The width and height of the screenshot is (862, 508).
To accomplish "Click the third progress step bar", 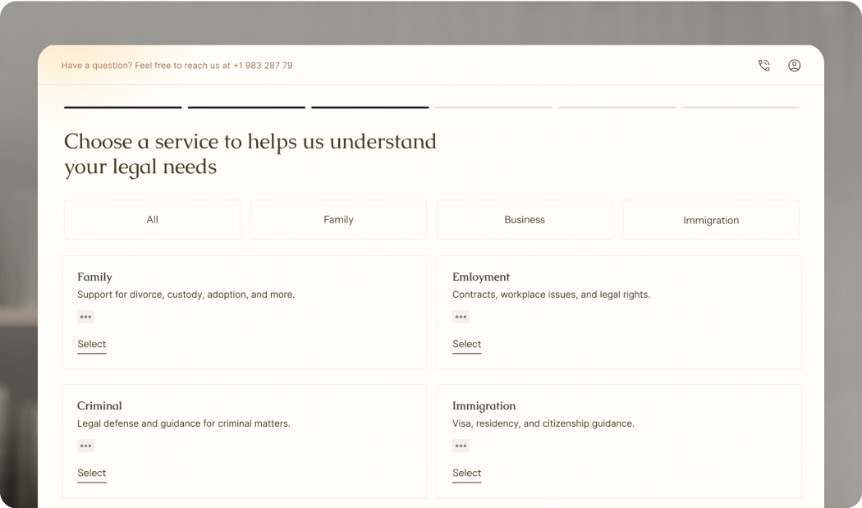I will pos(369,108).
